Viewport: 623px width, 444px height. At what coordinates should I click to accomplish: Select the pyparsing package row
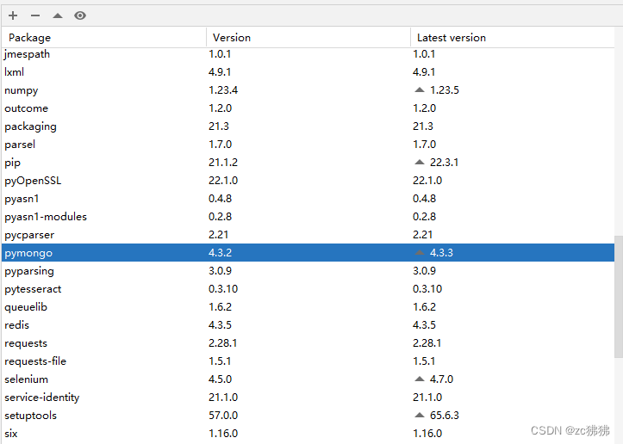pyautogui.click(x=308, y=271)
